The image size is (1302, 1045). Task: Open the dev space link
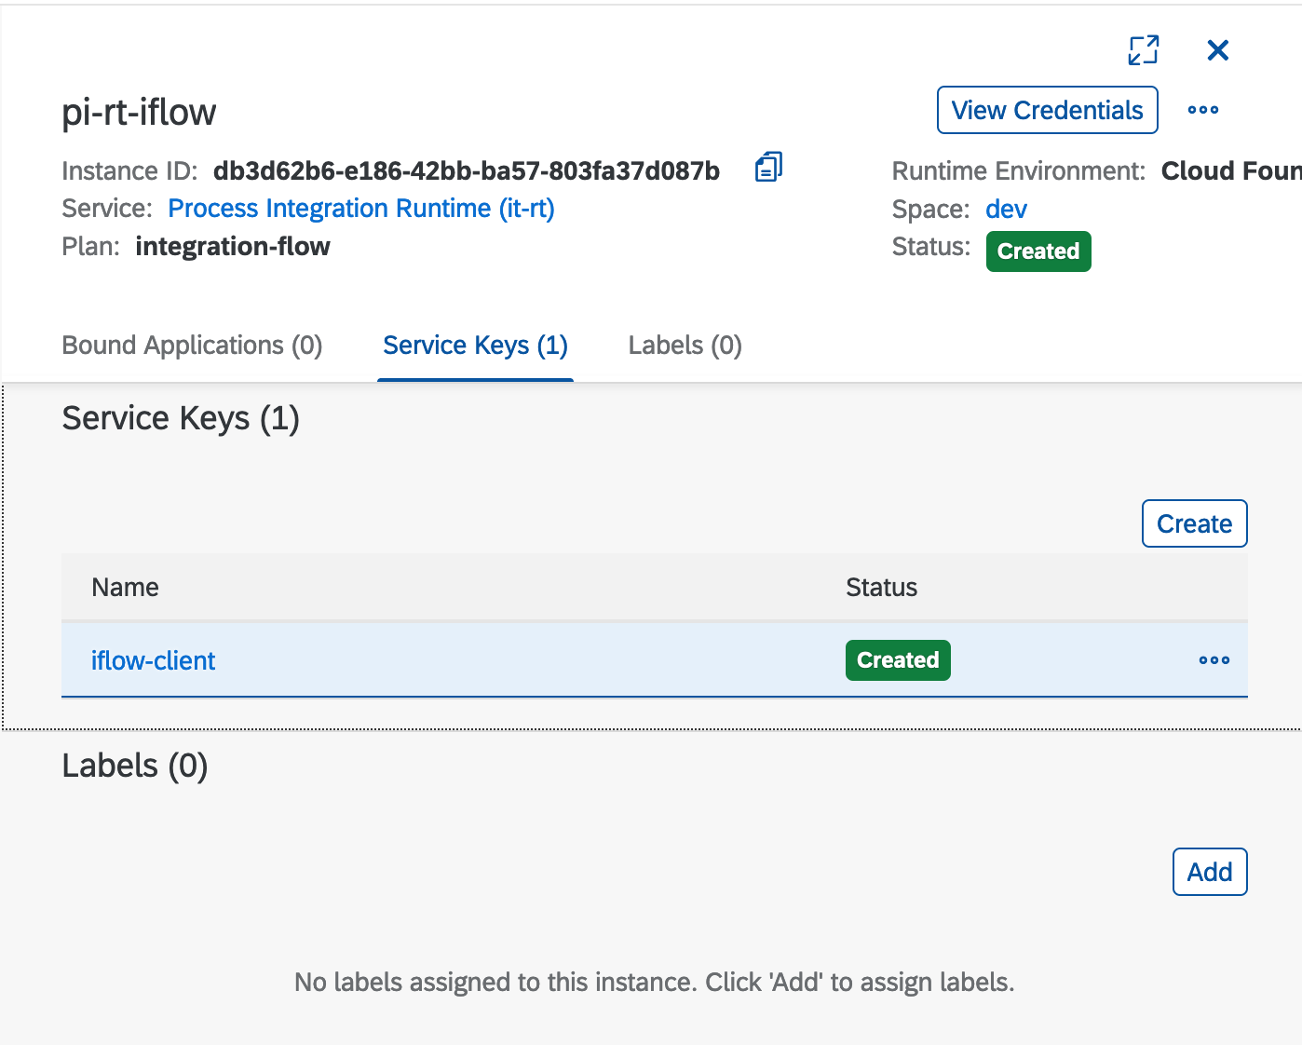(1007, 209)
